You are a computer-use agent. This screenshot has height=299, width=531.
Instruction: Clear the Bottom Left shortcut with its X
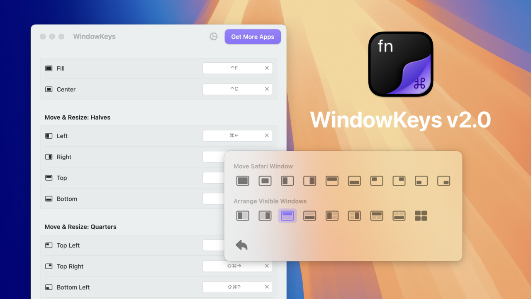tap(267, 287)
